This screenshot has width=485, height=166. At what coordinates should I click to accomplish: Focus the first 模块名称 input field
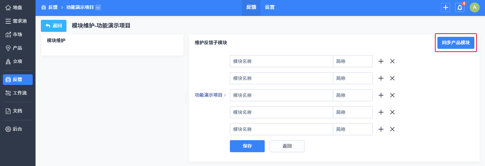click(x=281, y=61)
